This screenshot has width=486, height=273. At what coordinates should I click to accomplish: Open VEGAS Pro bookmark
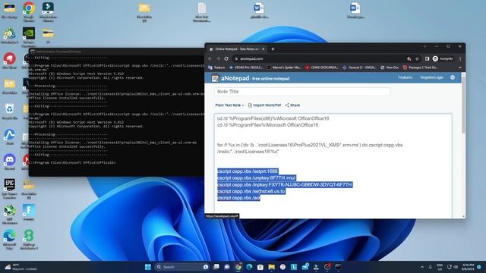point(246,67)
